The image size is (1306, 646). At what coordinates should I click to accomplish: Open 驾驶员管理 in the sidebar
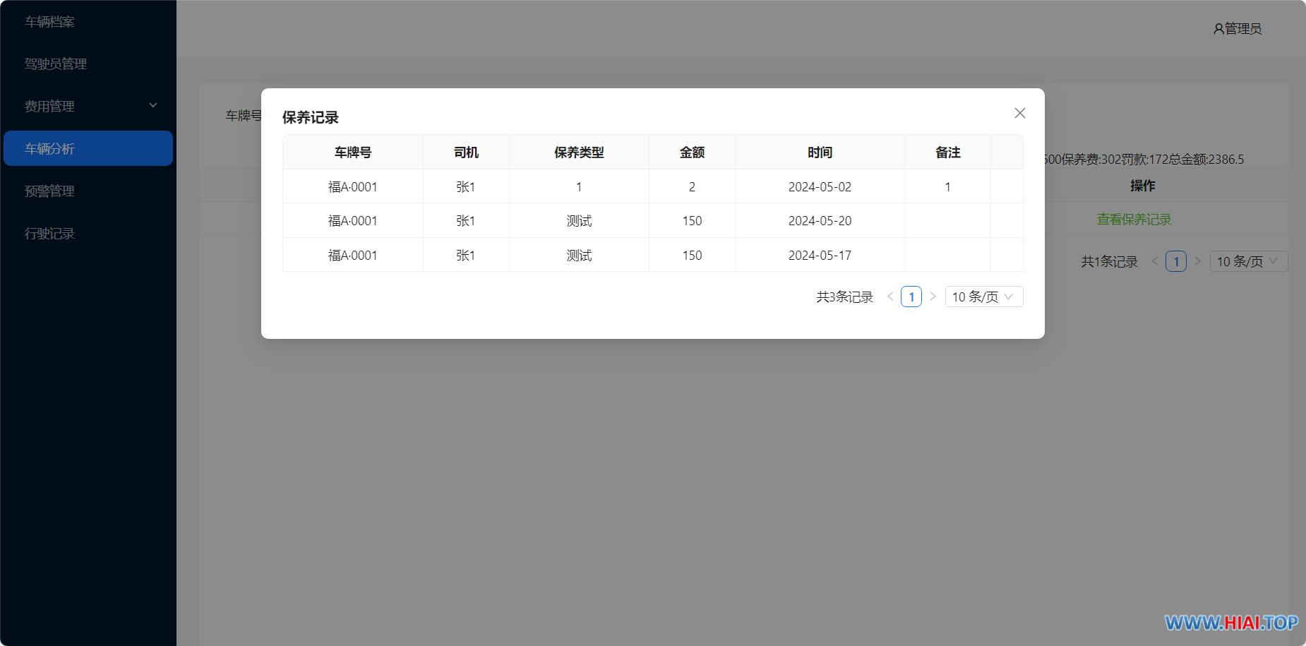(88, 64)
